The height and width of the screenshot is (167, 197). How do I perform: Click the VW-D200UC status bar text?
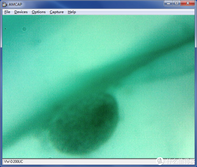(13, 161)
